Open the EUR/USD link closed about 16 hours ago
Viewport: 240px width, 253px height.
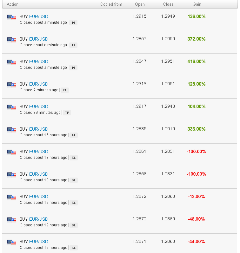pos(39,129)
